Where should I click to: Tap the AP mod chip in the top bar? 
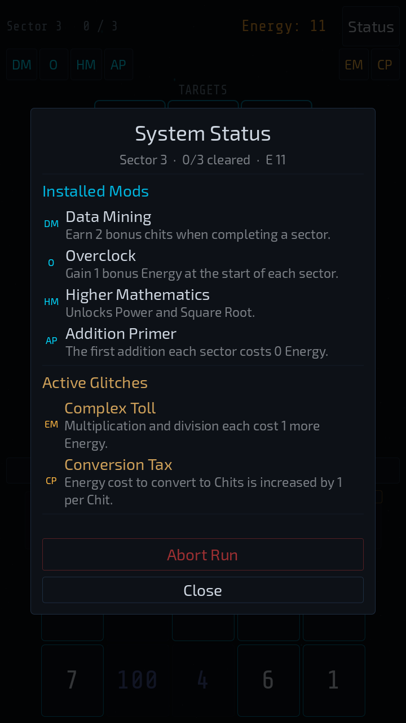(118, 65)
